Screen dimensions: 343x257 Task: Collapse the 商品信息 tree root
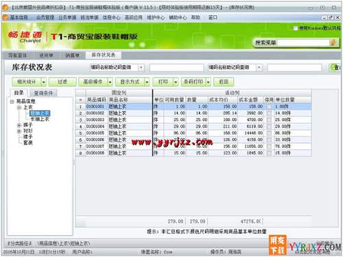(x=12, y=101)
